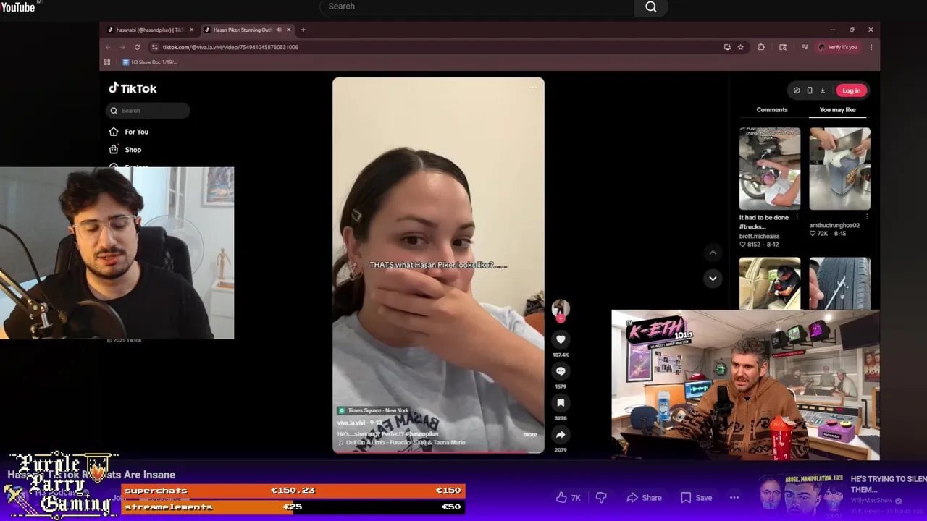Save the TikTok to favorites bookmark icon

click(561, 403)
